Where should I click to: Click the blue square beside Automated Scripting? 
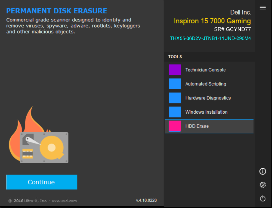click(x=175, y=84)
